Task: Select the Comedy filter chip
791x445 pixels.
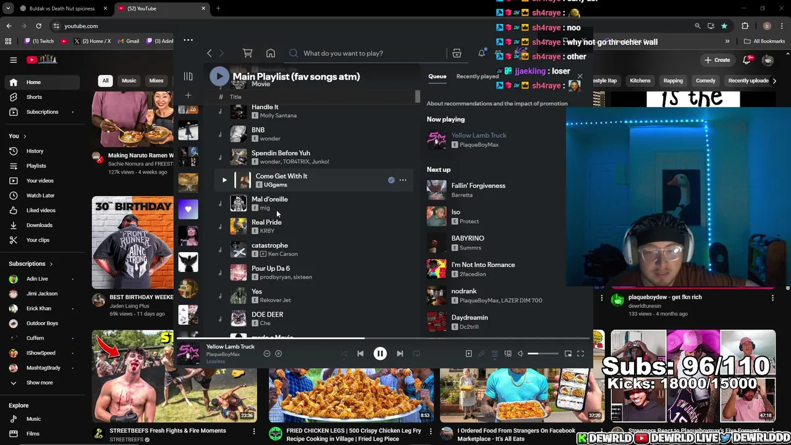Action: tap(705, 80)
